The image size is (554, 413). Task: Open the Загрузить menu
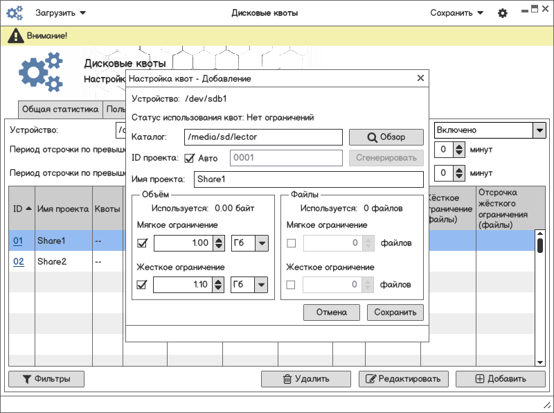(x=61, y=13)
